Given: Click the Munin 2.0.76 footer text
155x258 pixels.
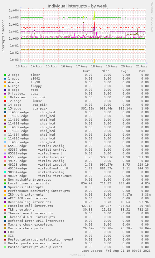Looking at the screenshot, I should [77, 255].
